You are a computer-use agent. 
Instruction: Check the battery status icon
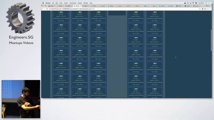pos(196,3)
